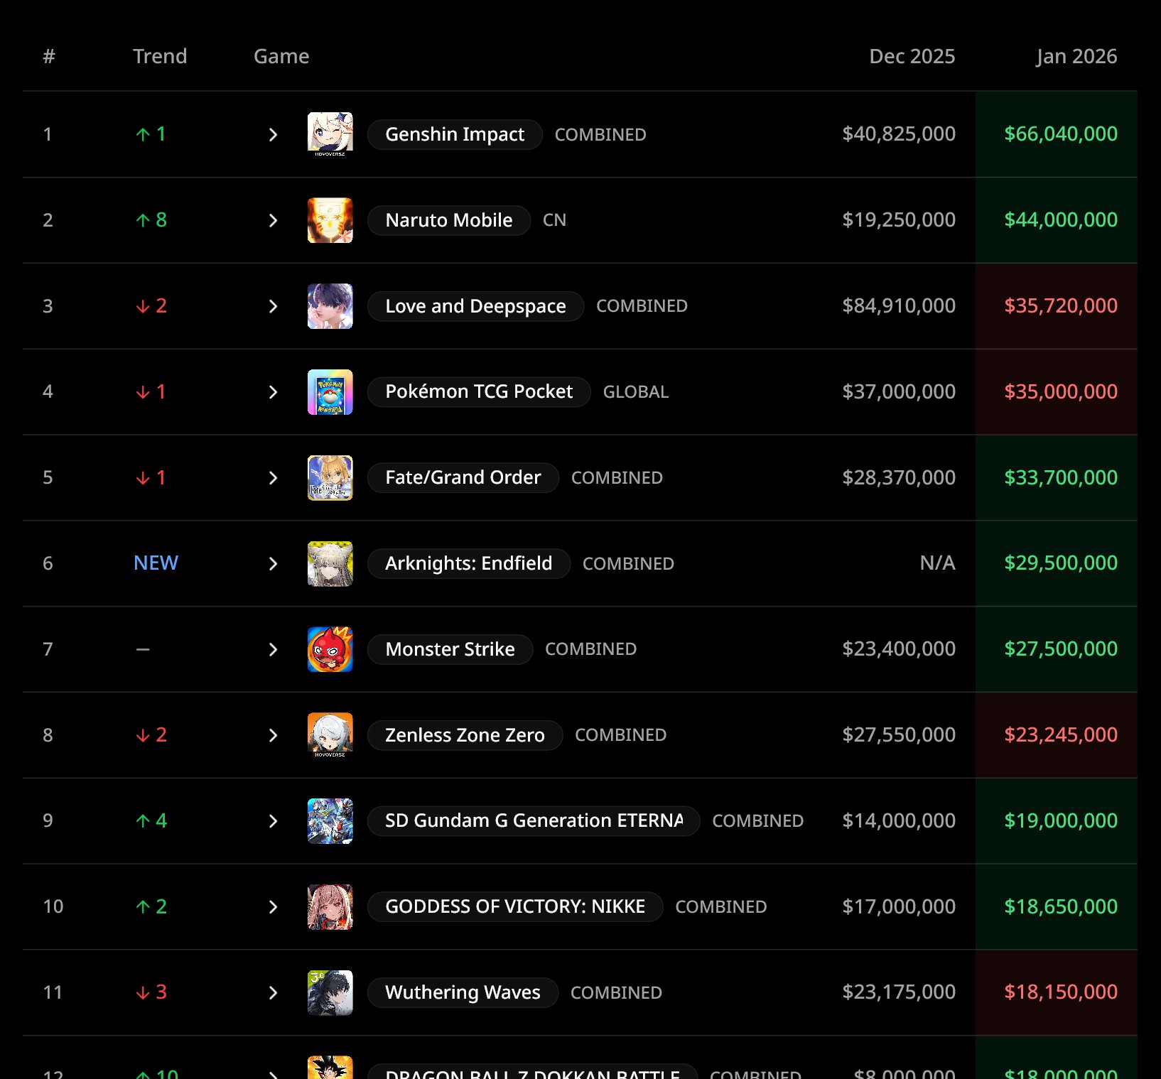Click the COMBINED label beside Genshin Impact
This screenshot has width=1161, height=1079.
coord(600,135)
